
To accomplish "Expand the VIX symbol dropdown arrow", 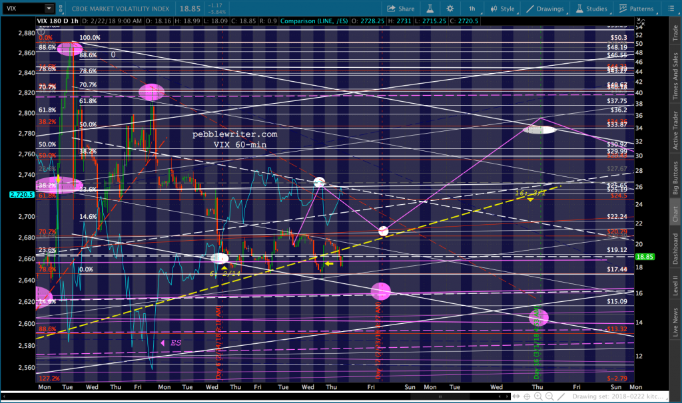I will pos(49,8).
